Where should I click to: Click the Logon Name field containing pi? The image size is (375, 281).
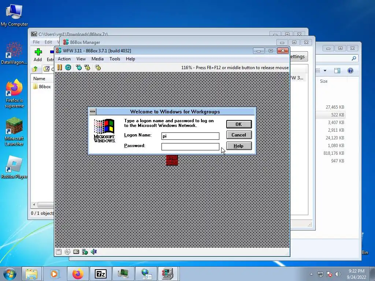tap(190, 136)
